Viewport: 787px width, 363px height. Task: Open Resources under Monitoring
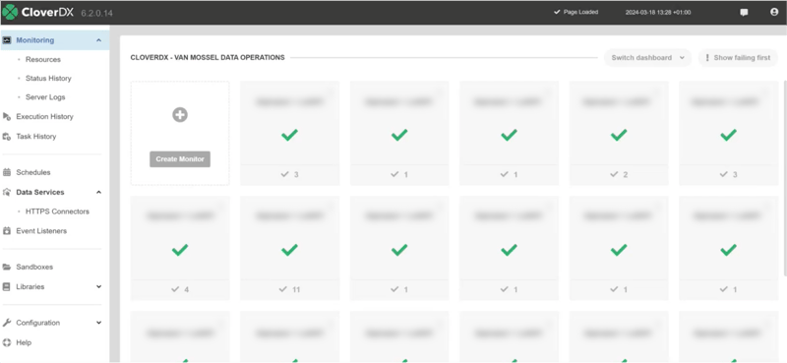[43, 59]
